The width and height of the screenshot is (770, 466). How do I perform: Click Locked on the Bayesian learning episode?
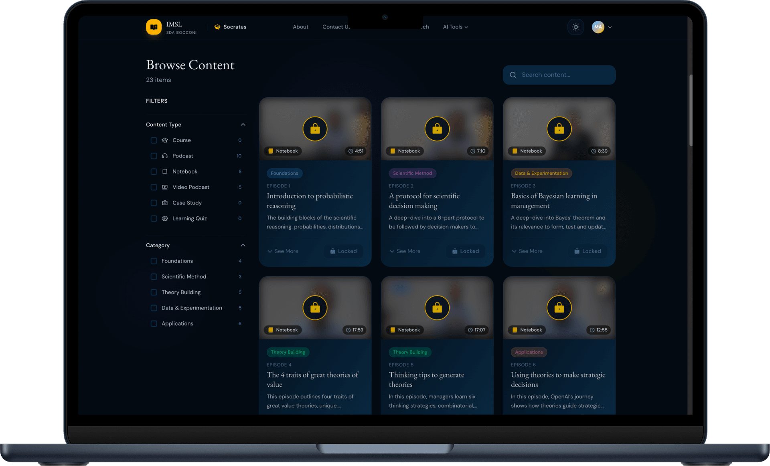tap(587, 251)
